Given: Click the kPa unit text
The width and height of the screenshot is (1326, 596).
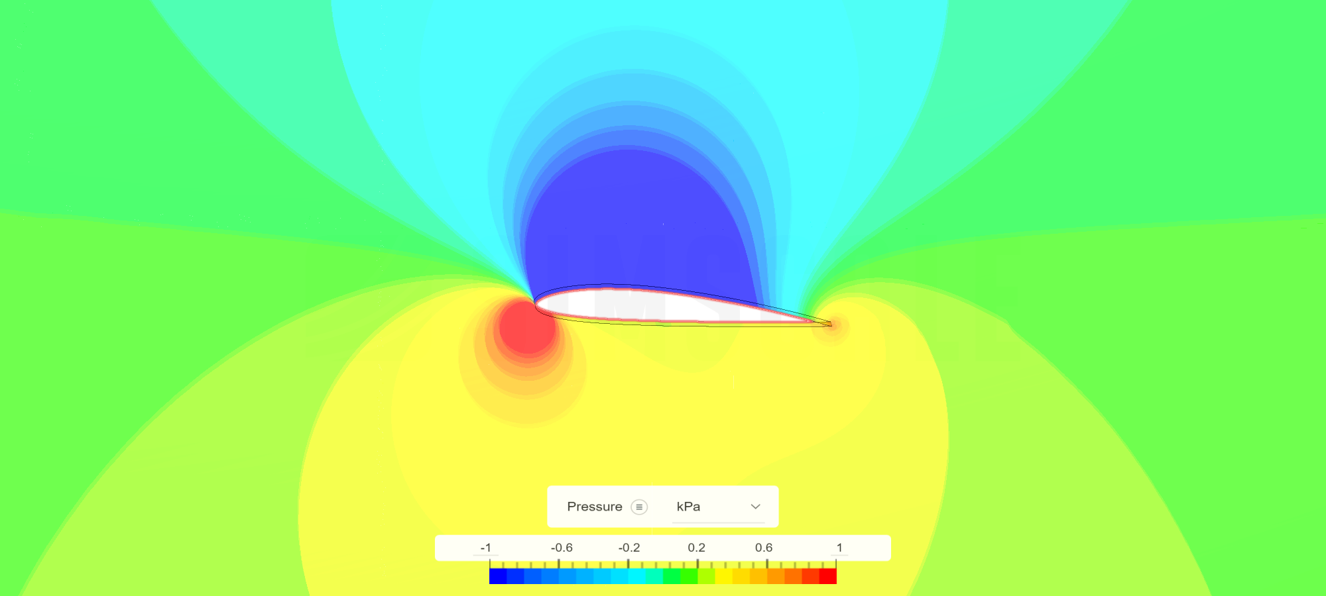Looking at the screenshot, I should (688, 507).
